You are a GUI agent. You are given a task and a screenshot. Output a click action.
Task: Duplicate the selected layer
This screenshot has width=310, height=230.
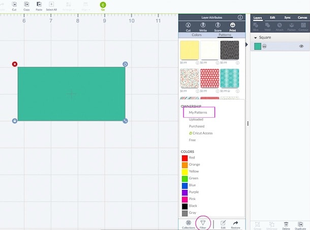click(300, 225)
